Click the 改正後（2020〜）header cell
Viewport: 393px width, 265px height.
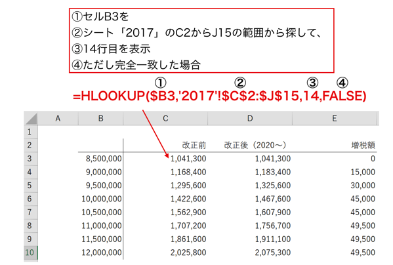pos(250,145)
